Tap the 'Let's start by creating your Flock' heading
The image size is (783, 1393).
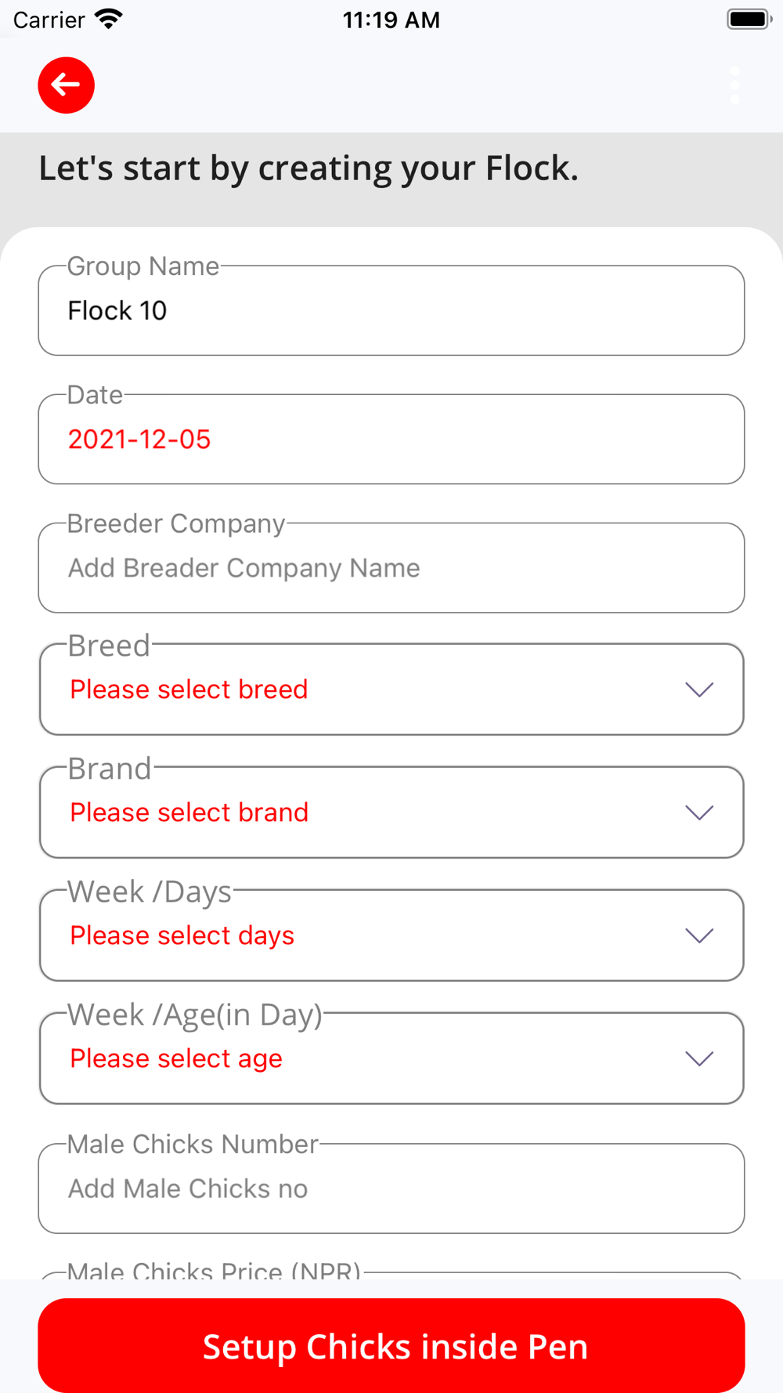coord(309,168)
